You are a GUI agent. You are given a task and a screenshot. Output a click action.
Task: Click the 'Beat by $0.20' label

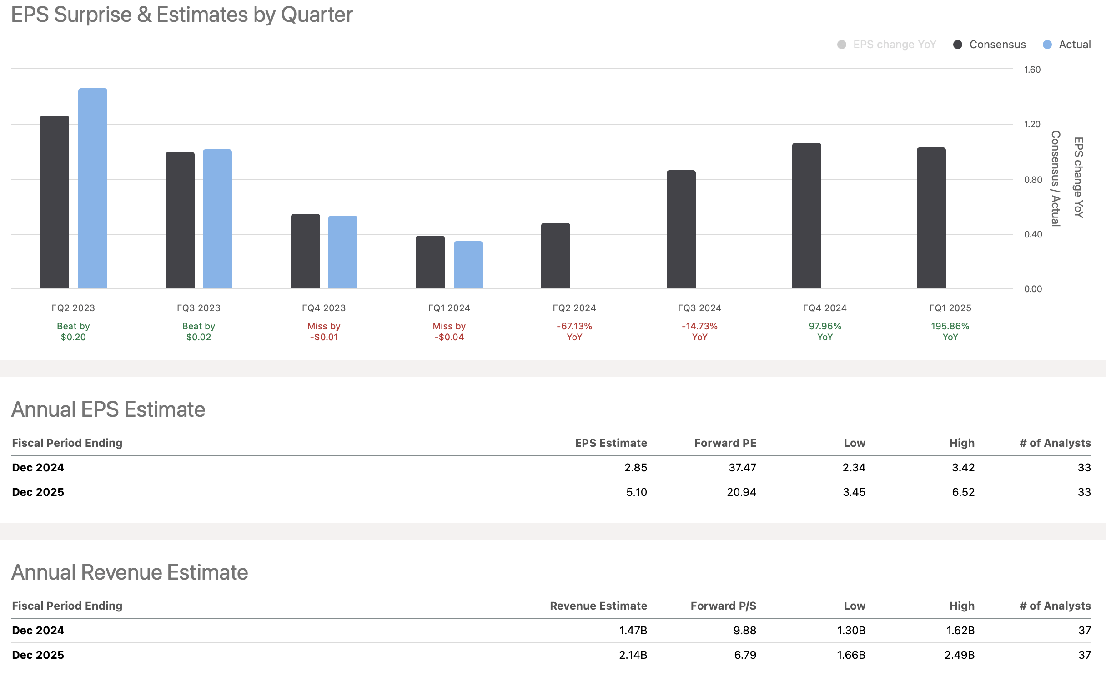(73, 332)
